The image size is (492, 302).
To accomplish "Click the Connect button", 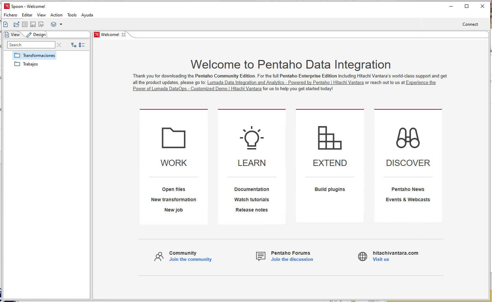I will point(470,24).
